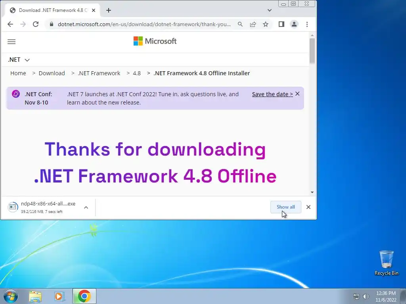Go back using Chrome's back arrow

[x=10, y=24]
